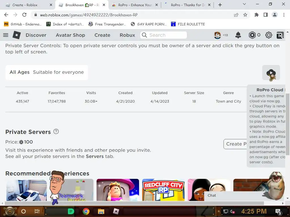This screenshot has width=290, height=217.
Task: Share this page icon in address bar
Action: [x=236, y=15]
